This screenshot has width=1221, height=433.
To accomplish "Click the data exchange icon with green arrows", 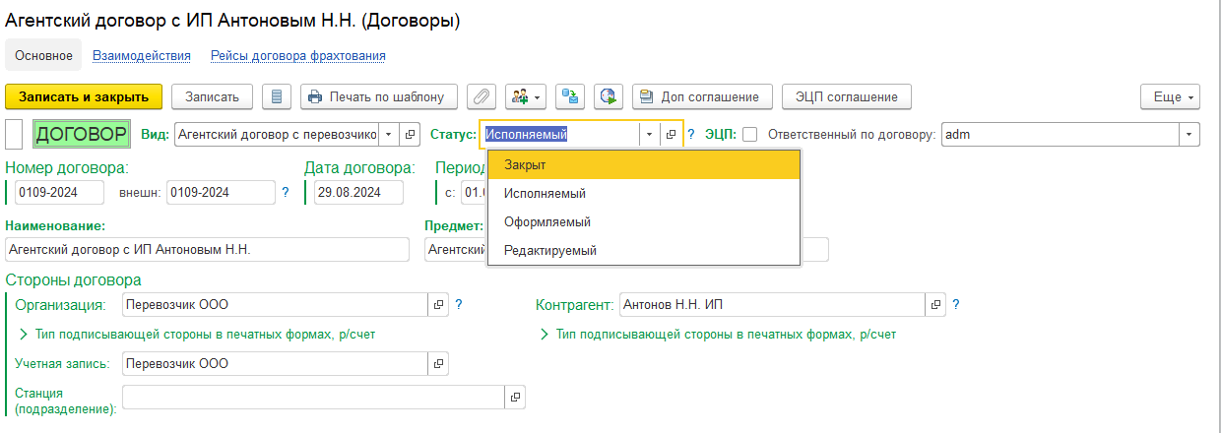I will (x=570, y=96).
